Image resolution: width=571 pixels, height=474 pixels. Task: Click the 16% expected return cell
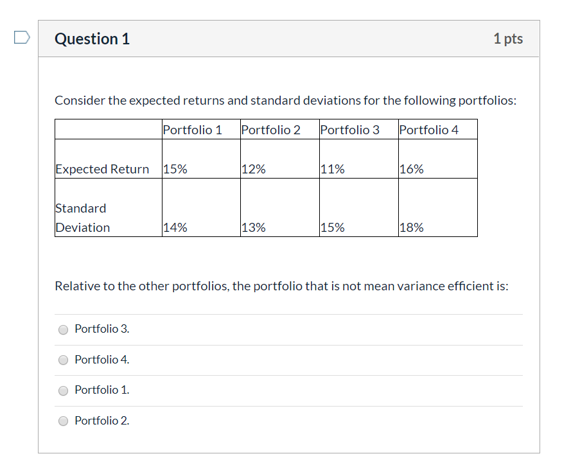414,169
